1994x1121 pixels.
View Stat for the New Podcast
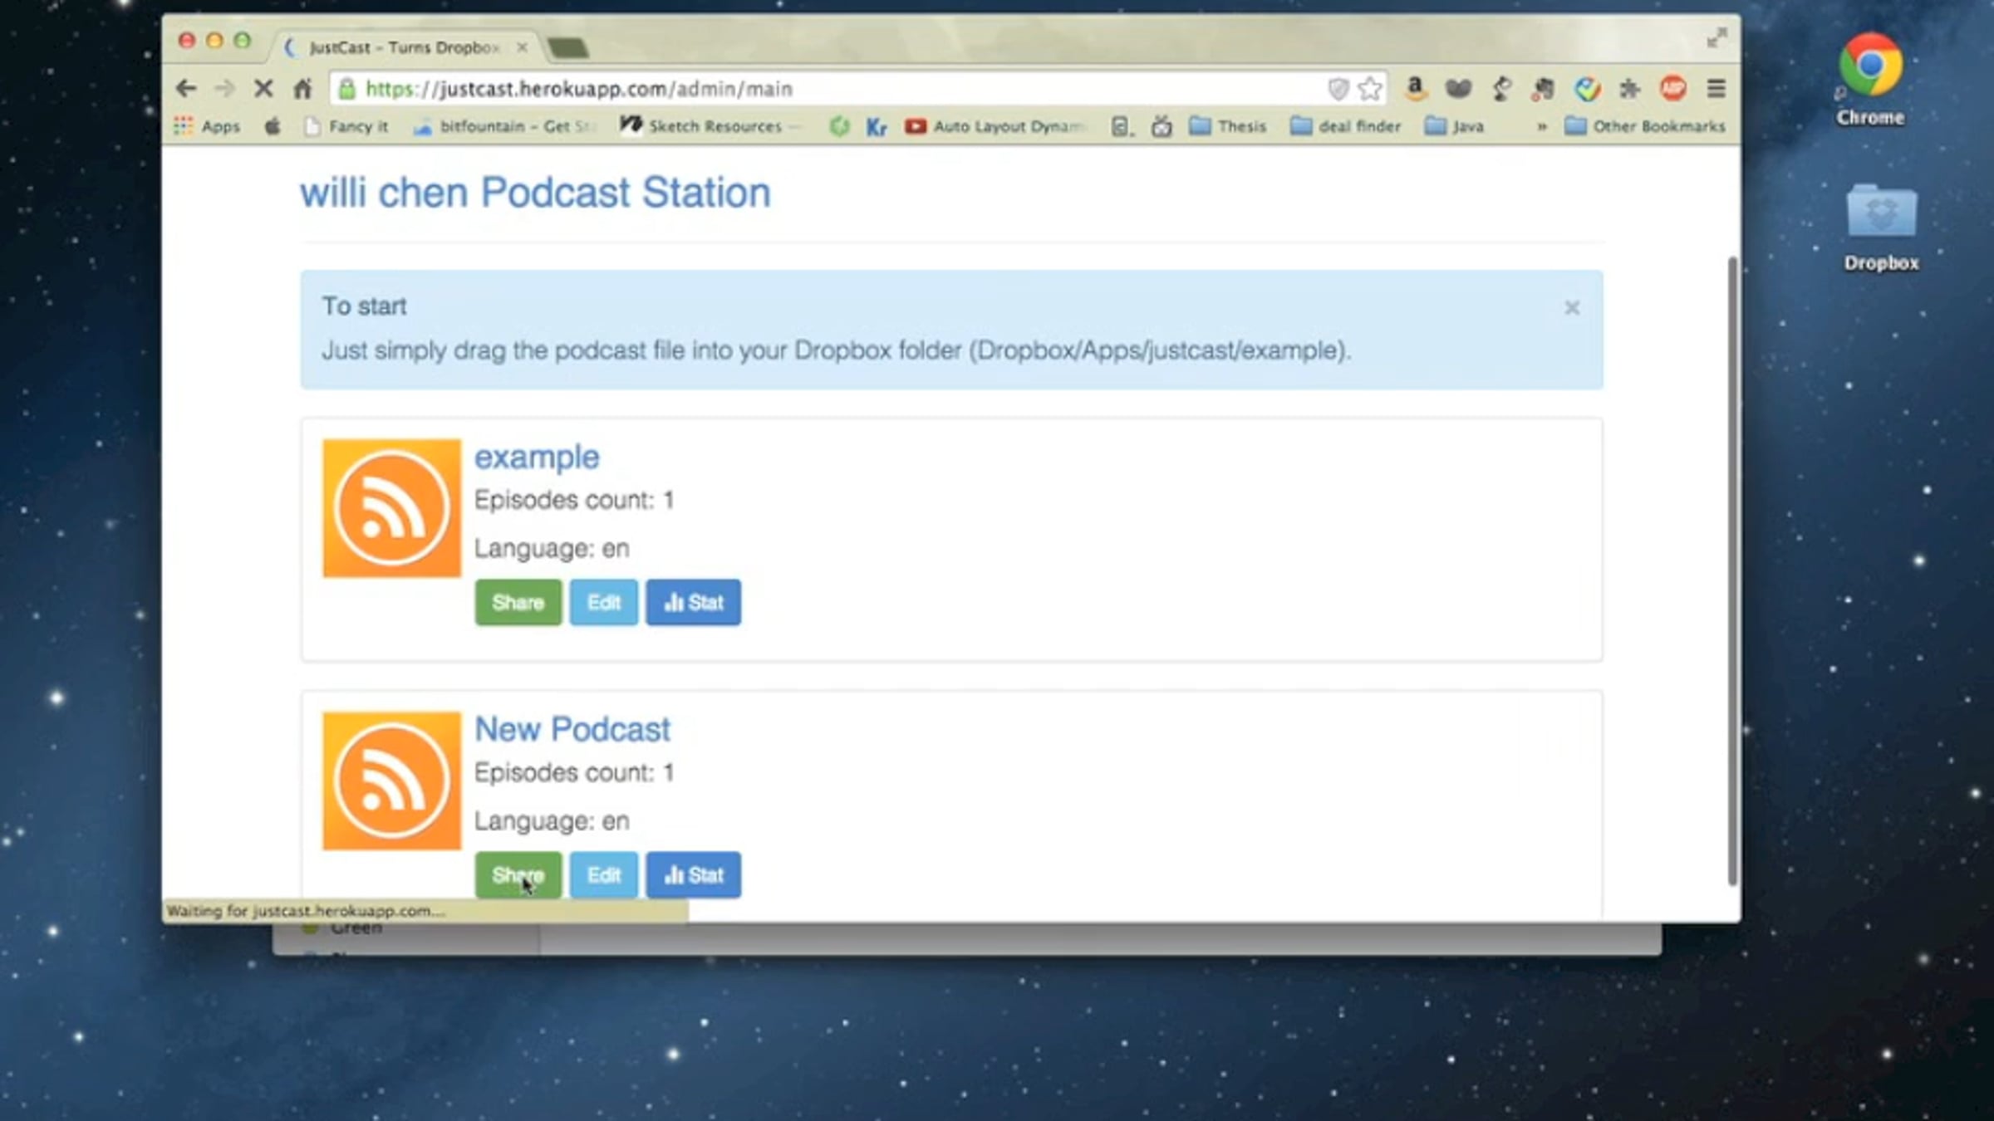(x=694, y=875)
